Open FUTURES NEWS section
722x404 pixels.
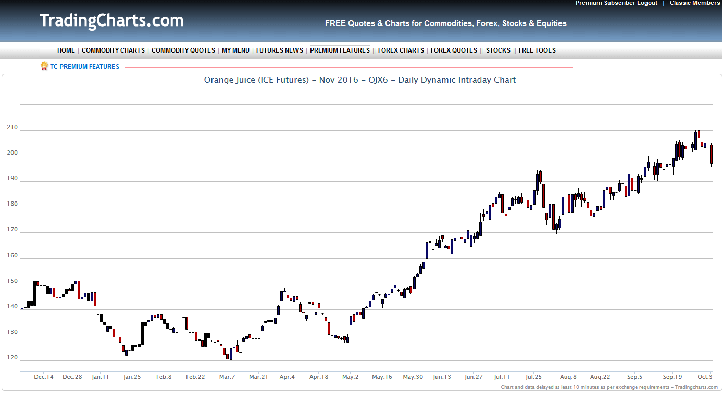coord(279,51)
